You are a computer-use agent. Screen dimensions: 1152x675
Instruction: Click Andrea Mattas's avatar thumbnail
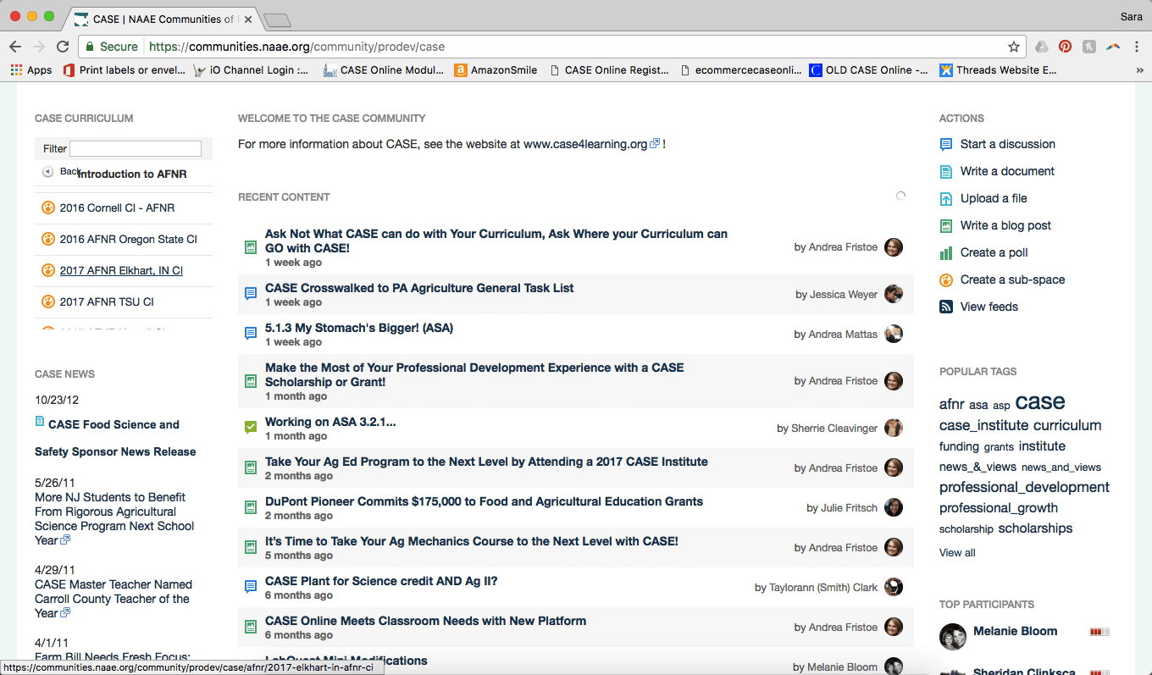[894, 334]
